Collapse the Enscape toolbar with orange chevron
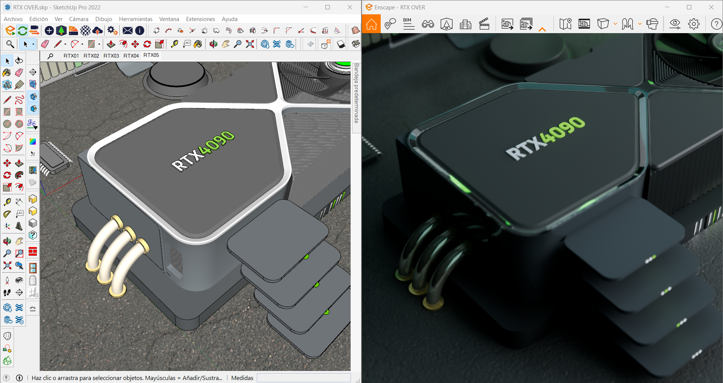This screenshot has width=723, height=383. 542,29
